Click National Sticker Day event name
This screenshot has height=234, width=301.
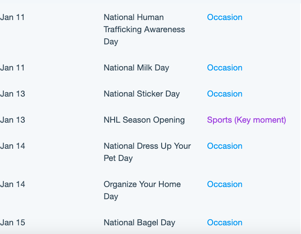tap(142, 94)
